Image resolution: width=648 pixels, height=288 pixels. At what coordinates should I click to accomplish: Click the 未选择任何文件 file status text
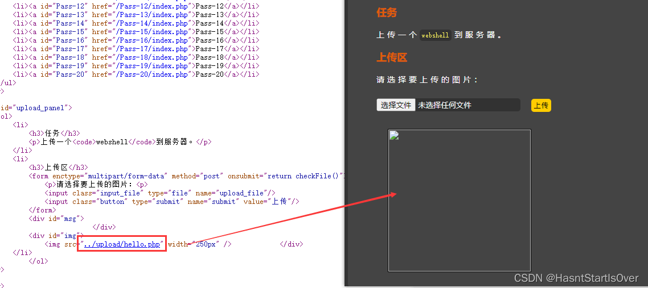point(444,105)
